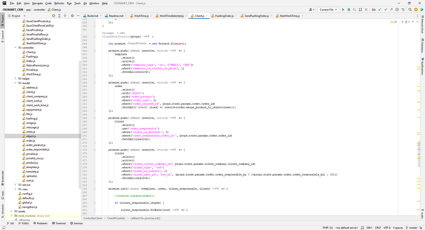Expand the service folder

point(15,185)
